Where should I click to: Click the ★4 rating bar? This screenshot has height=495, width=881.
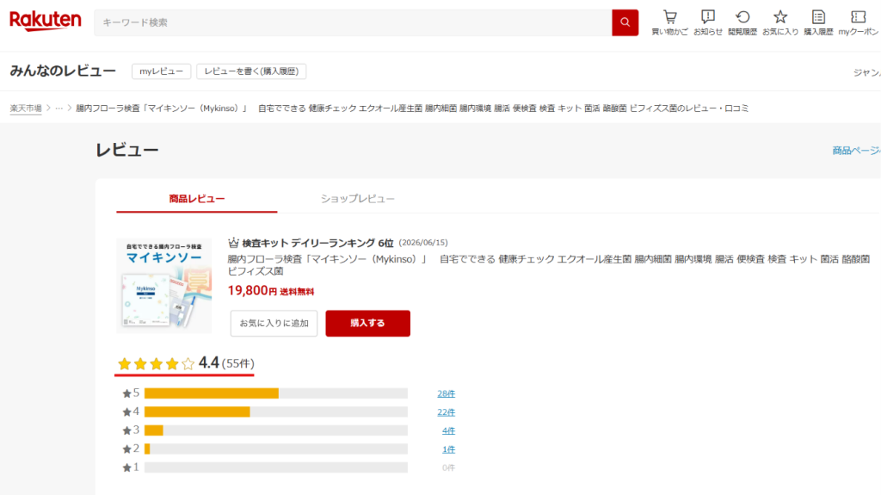click(276, 411)
